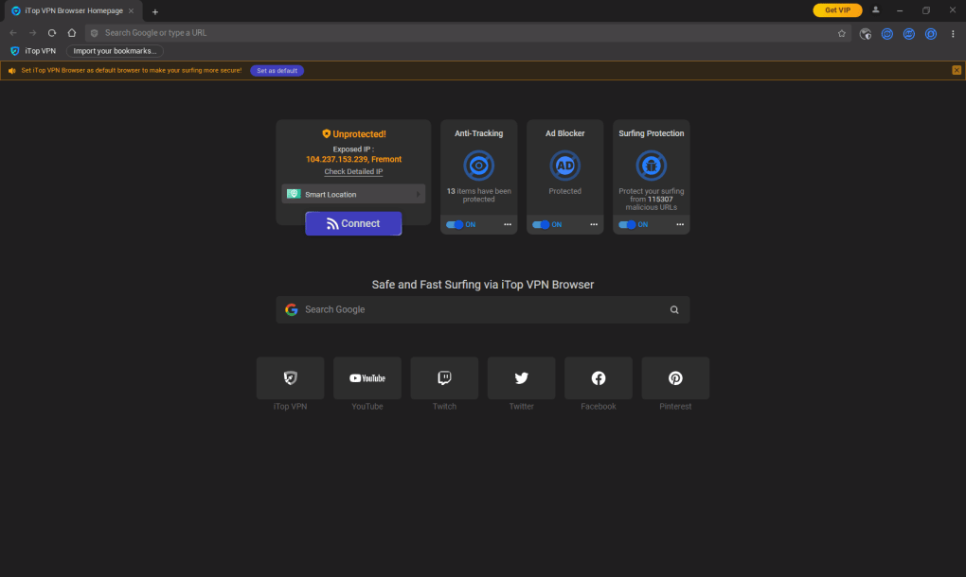Click the Get VIP button
Screen dimensions: 966x577
(837, 10)
